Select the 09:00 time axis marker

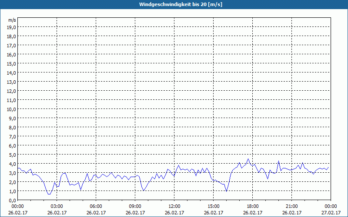pyautogui.click(x=135, y=207)
